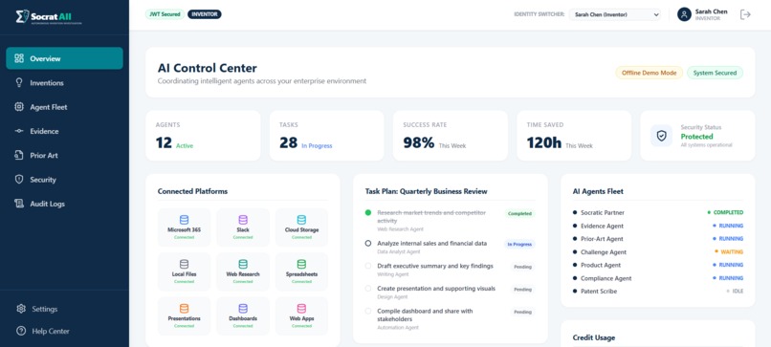The image size is (771, 347).
Task: Click the IDLE status label
Action: (x=738, y=291)
